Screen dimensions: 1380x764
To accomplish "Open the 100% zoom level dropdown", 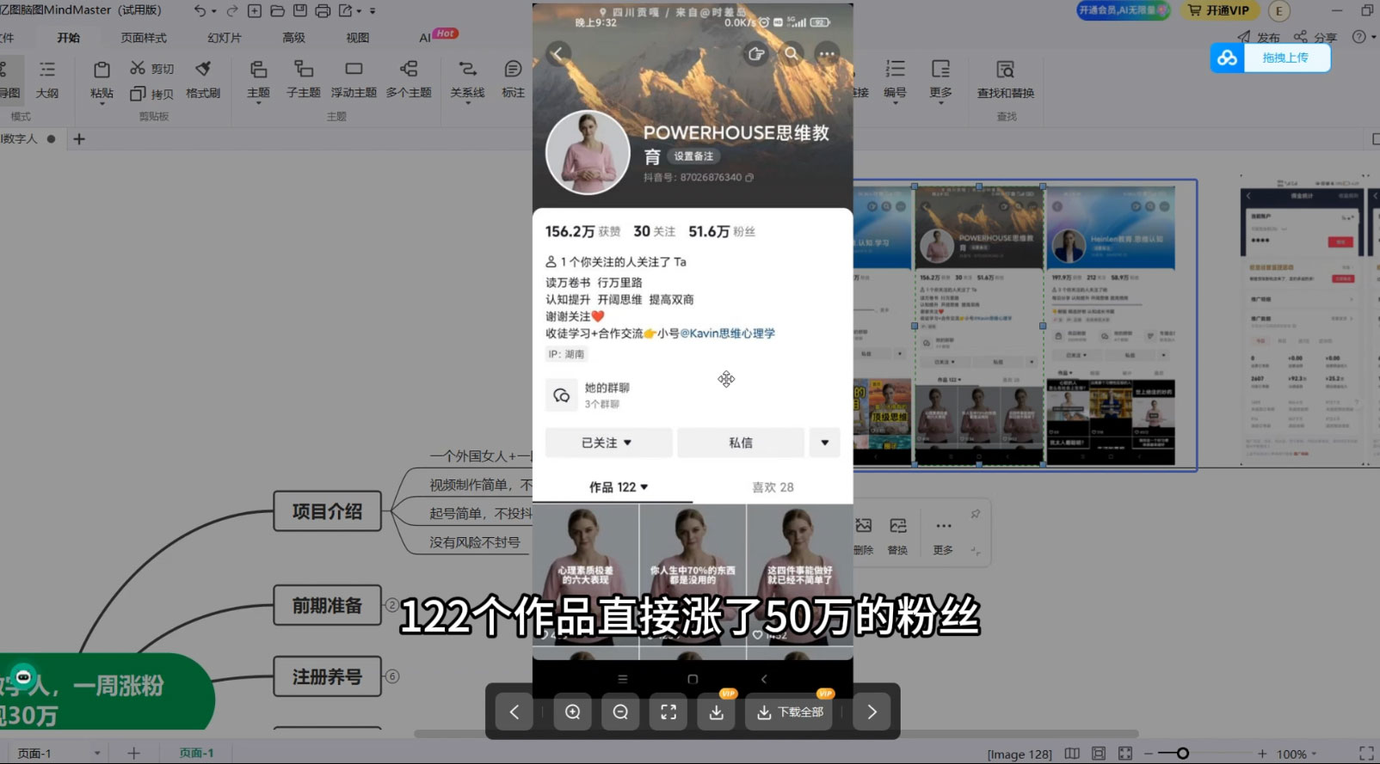I will point(1297,754).
